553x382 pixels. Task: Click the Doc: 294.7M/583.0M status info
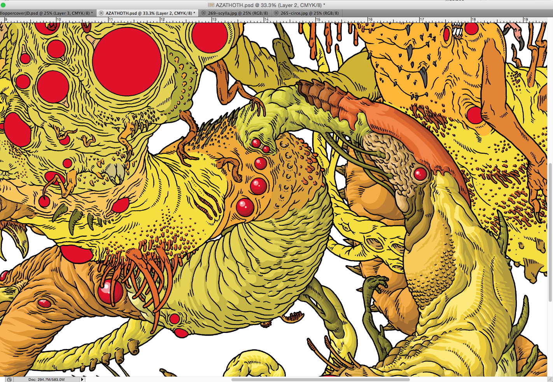[46, 379]
